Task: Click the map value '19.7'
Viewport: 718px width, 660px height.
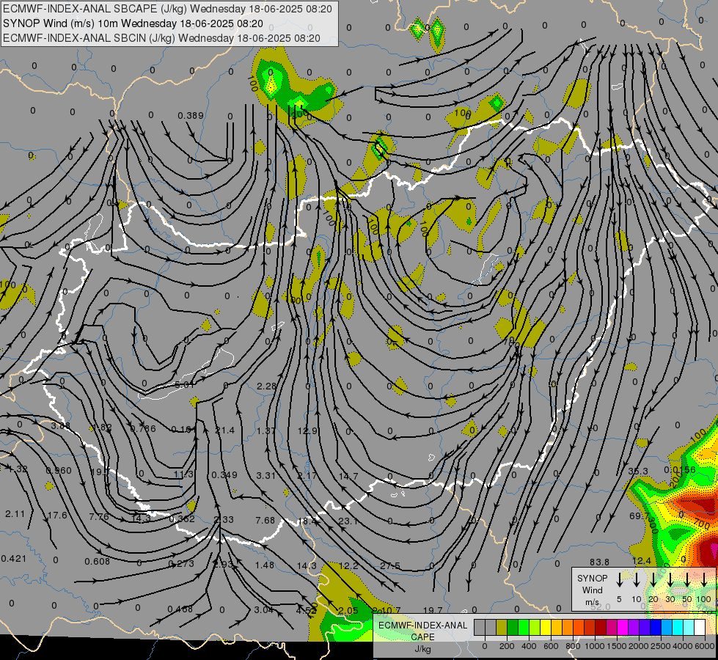Action: (433, 610)
